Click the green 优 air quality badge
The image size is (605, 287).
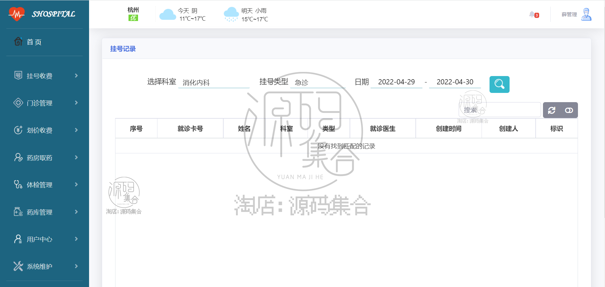pos(133,18)
